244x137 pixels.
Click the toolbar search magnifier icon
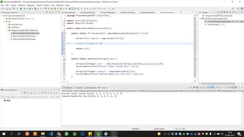(x=233, y=9)
